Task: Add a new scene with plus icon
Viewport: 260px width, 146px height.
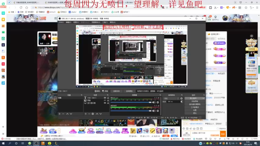Action: tap(59, 114)
